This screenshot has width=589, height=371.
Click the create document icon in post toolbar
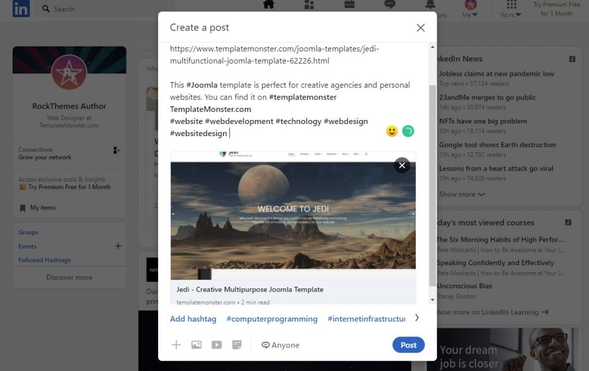click(x=236, y=345)
